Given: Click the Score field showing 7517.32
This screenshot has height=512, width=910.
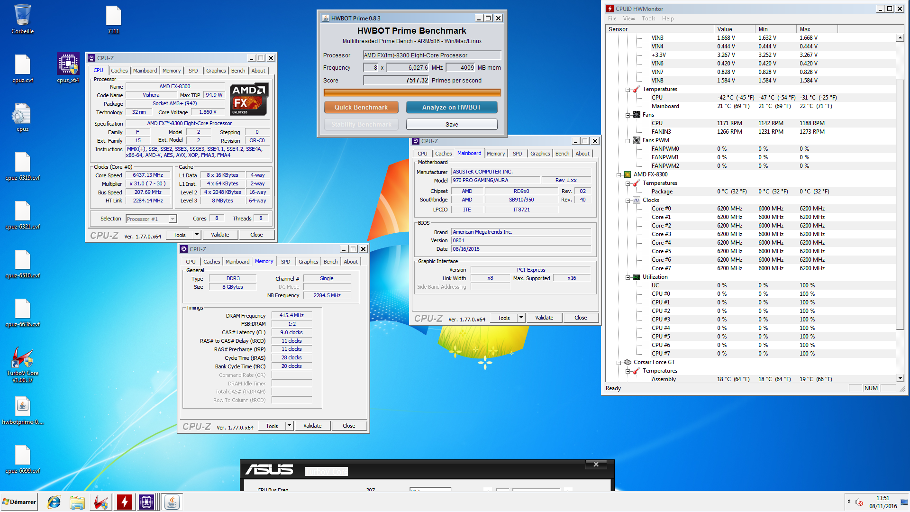Looking at the screenshot, I should tap(396, 81).
